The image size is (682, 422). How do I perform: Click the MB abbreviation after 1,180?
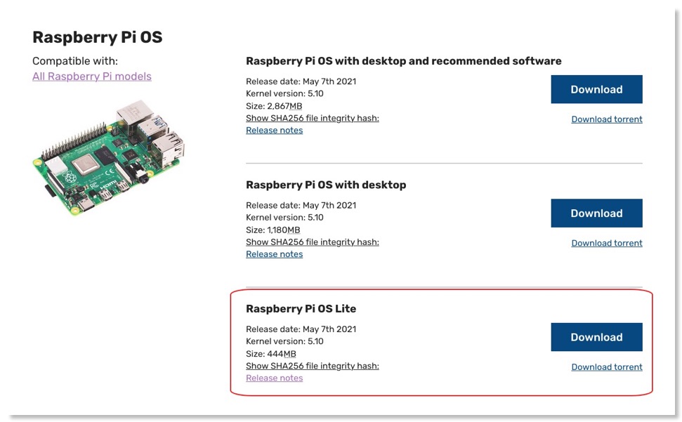pyautogui.click(x=293, y=230)
